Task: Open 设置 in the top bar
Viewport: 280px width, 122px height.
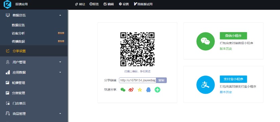Action: tap(124, 4)
